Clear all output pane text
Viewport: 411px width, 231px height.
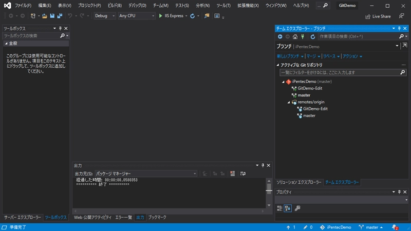pyautogui.click(x=232, y=174)
